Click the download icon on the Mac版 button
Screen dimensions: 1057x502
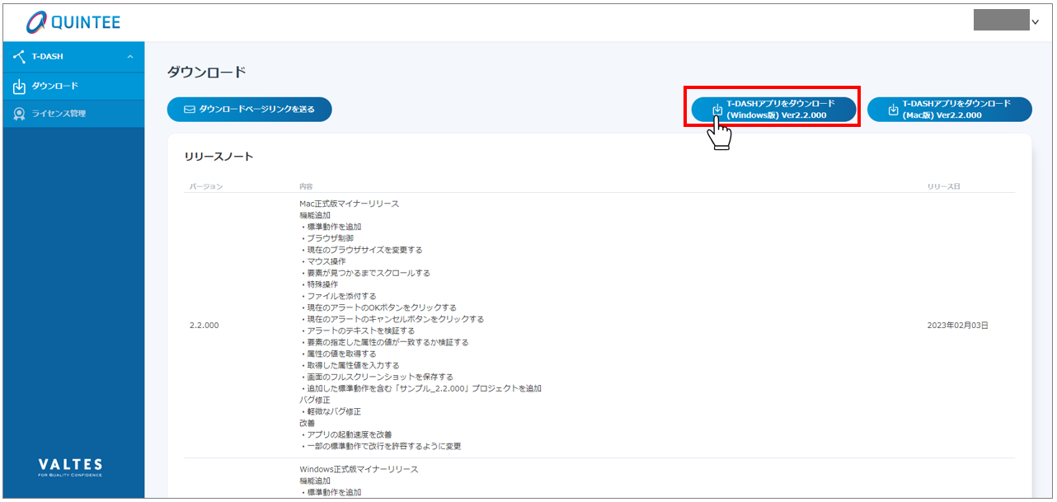tap(893, 110)
